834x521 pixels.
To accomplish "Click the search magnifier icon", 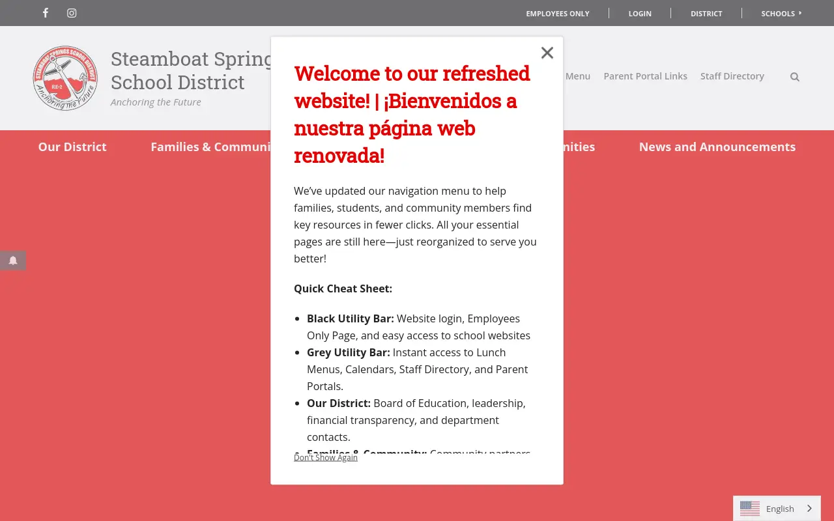I will pyautogui.click(x=795, y=77).
